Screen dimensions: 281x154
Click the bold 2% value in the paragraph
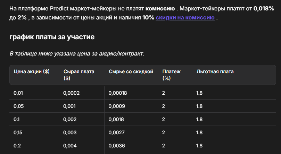22,18
